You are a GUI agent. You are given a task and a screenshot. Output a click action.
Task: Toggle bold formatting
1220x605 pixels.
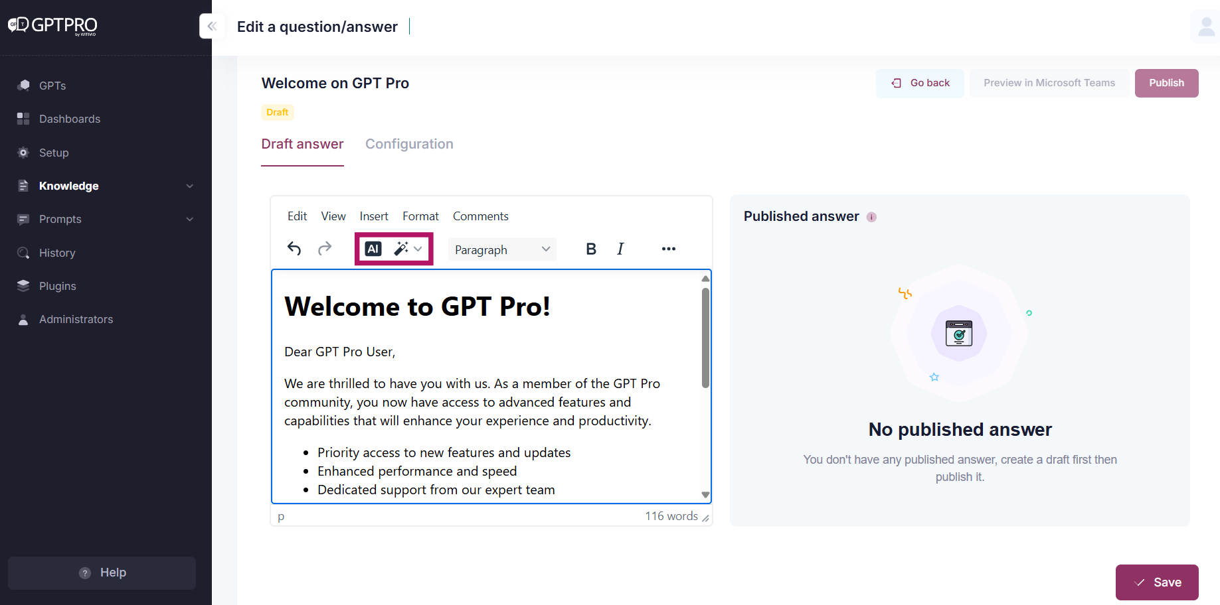pos(591,249)
